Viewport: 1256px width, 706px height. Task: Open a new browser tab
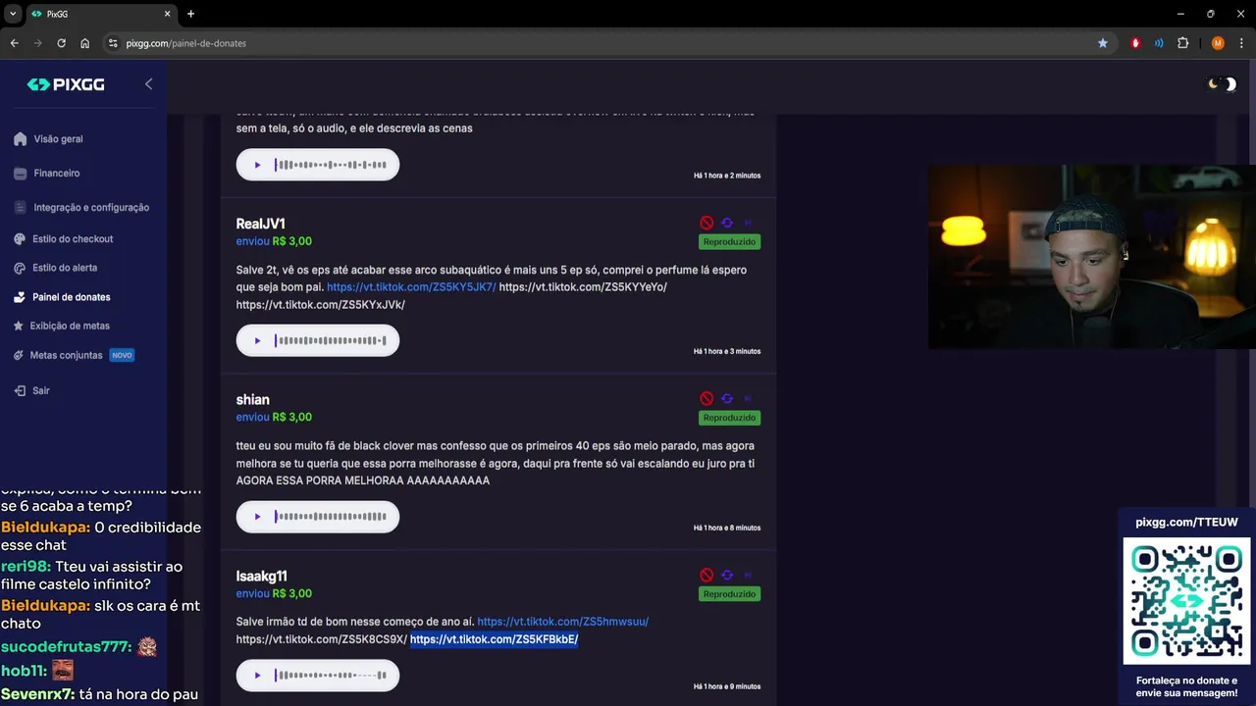tap(190, 14)
